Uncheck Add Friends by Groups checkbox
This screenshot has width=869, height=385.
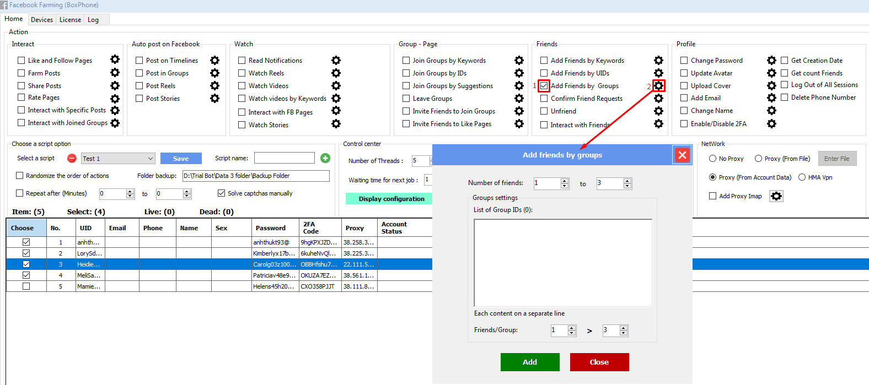click(544, 86)
